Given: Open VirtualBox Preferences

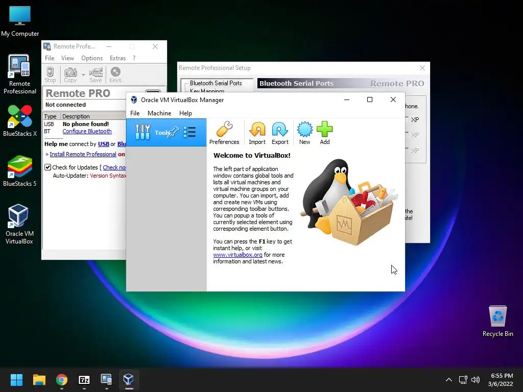Looking at the screenshot, I should coord(224,133).
